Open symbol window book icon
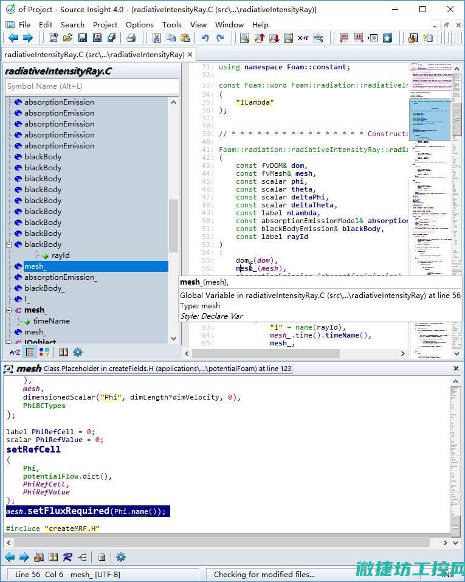This screenshot has width=465, height=582. click(x=63, y=352)
